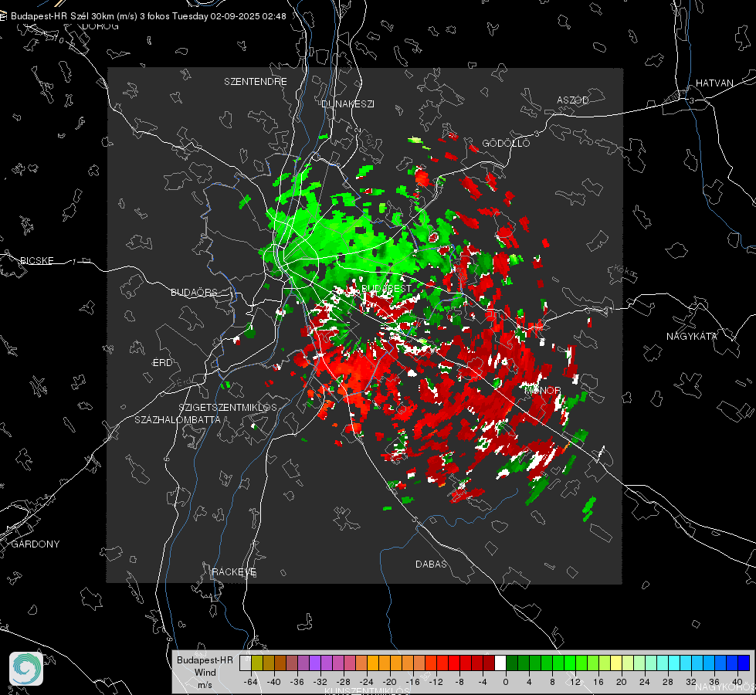This screenshot has height=695, width=756.
Task: Click the BUDAPEST city label
Action: (x=386, y=288)
